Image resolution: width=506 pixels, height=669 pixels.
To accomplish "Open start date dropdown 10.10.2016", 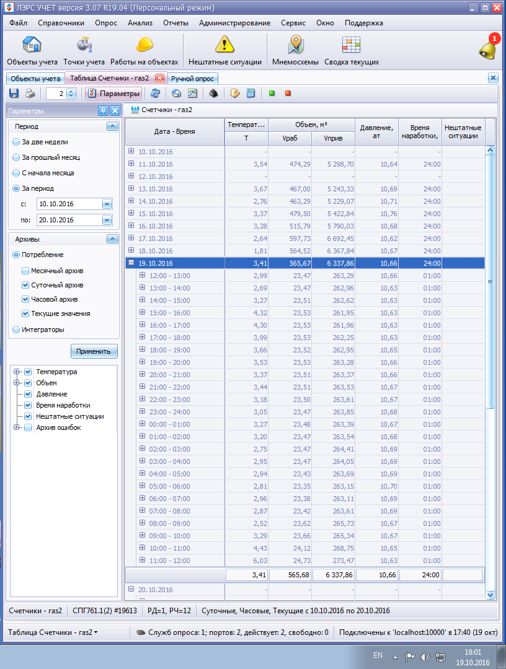I will [x=107, y=204].
